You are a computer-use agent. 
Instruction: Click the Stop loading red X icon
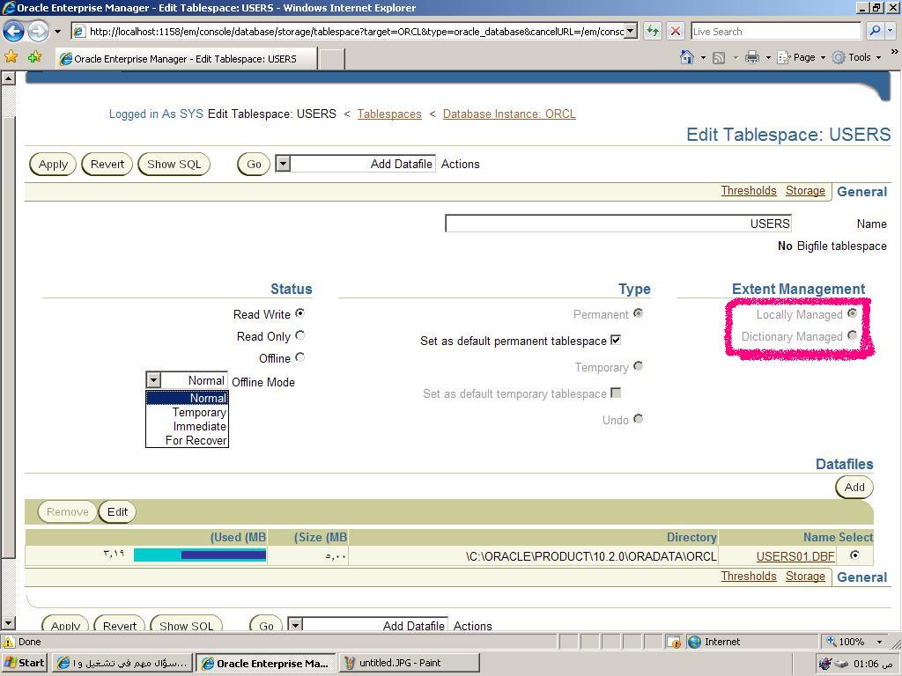coord(676,31)
